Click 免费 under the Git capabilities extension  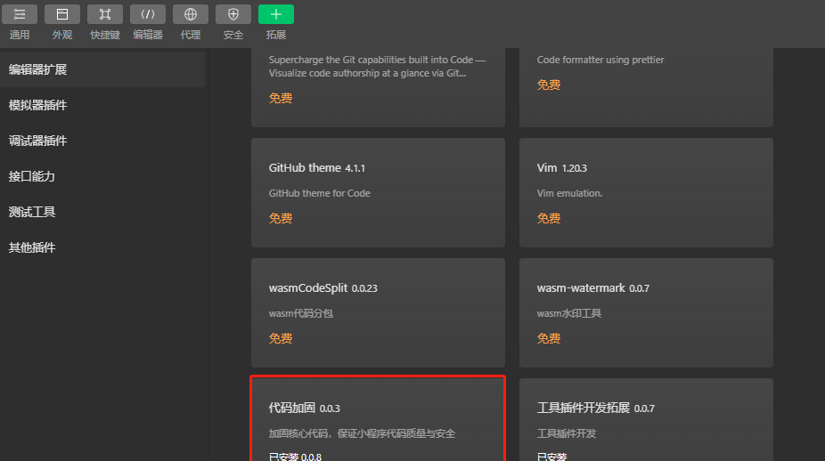[x=281, y=98]
